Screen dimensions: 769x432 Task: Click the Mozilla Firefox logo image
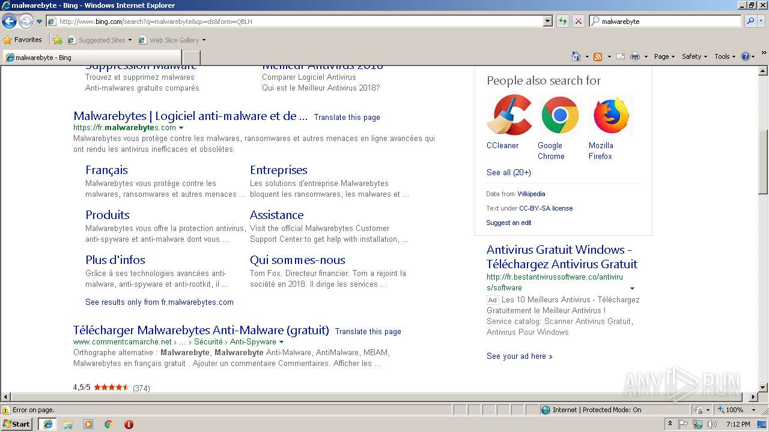(611, 115)
